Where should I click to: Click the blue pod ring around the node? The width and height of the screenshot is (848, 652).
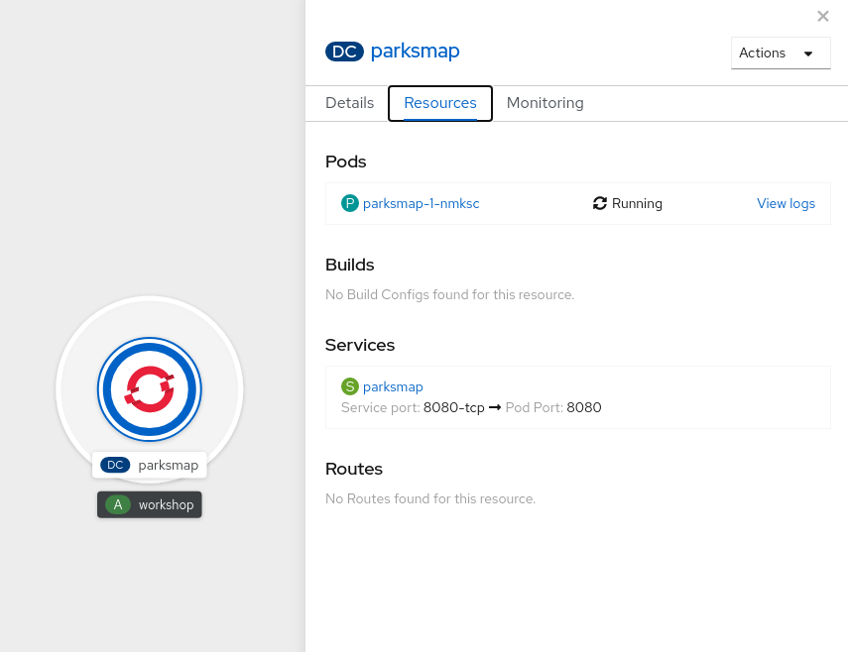pyautogui.click(x=150, y=343)
